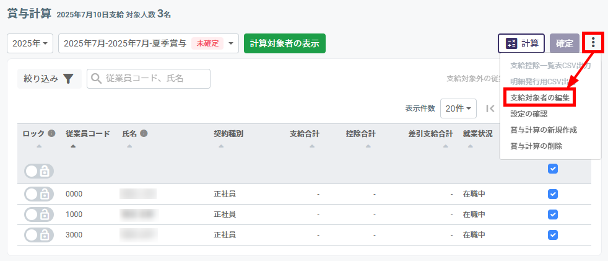Sort by 従業員コード column arrow

tap(73, 146)
